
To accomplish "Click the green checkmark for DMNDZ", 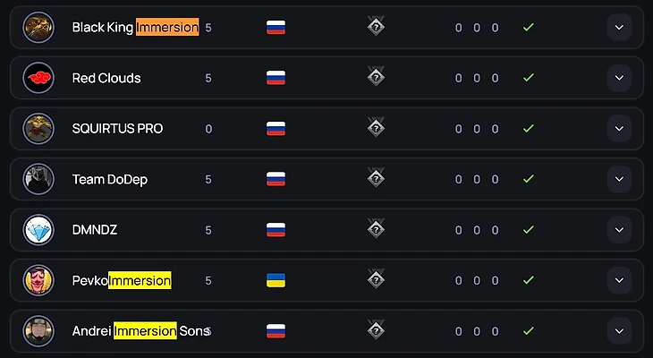I will (x=529, y=230).
